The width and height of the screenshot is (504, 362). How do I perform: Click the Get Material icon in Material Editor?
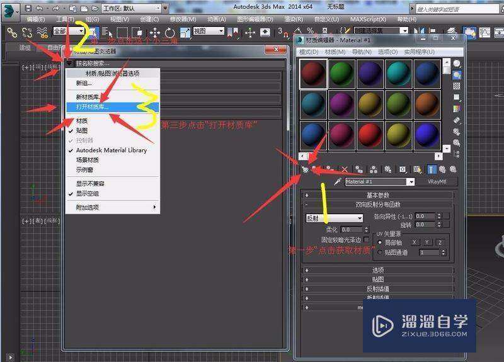[305, 169]
